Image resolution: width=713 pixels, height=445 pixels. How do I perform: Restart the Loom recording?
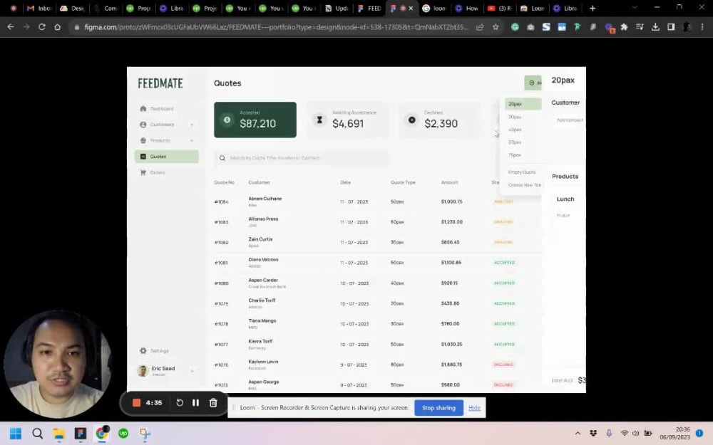180,402
